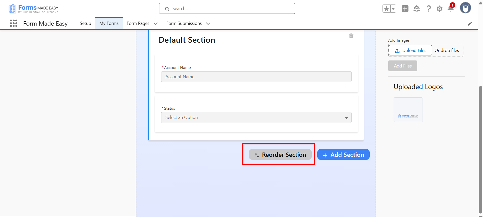The image size is (483, 217).
Task: Click the App Launcher dots icon
Action: click(x=14, y=23)
